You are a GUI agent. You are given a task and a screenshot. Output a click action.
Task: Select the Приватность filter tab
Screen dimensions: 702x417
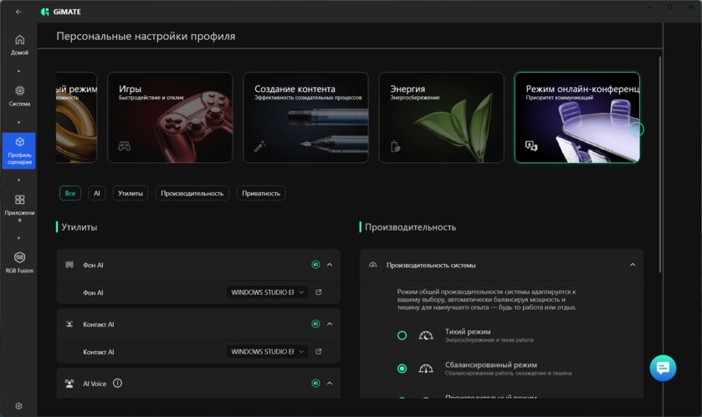(261, 193)
